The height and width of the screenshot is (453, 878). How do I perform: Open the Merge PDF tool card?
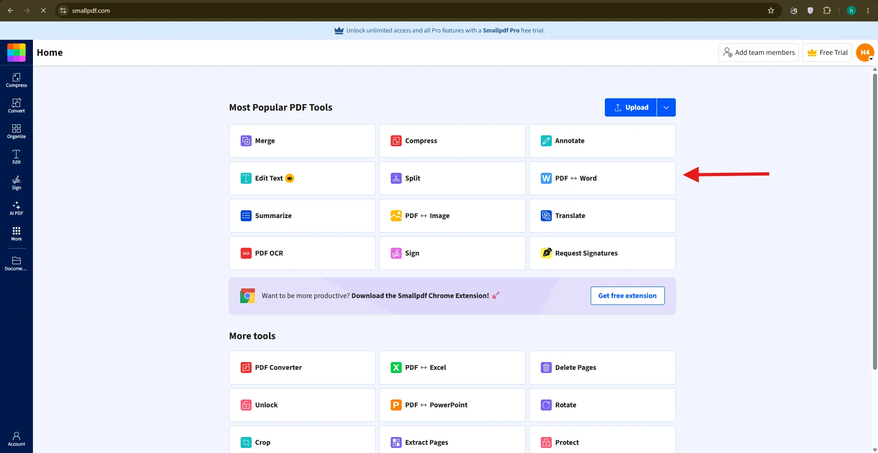302,141
